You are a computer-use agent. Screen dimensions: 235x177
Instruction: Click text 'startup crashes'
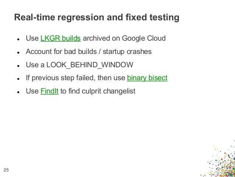pos(127,52)
